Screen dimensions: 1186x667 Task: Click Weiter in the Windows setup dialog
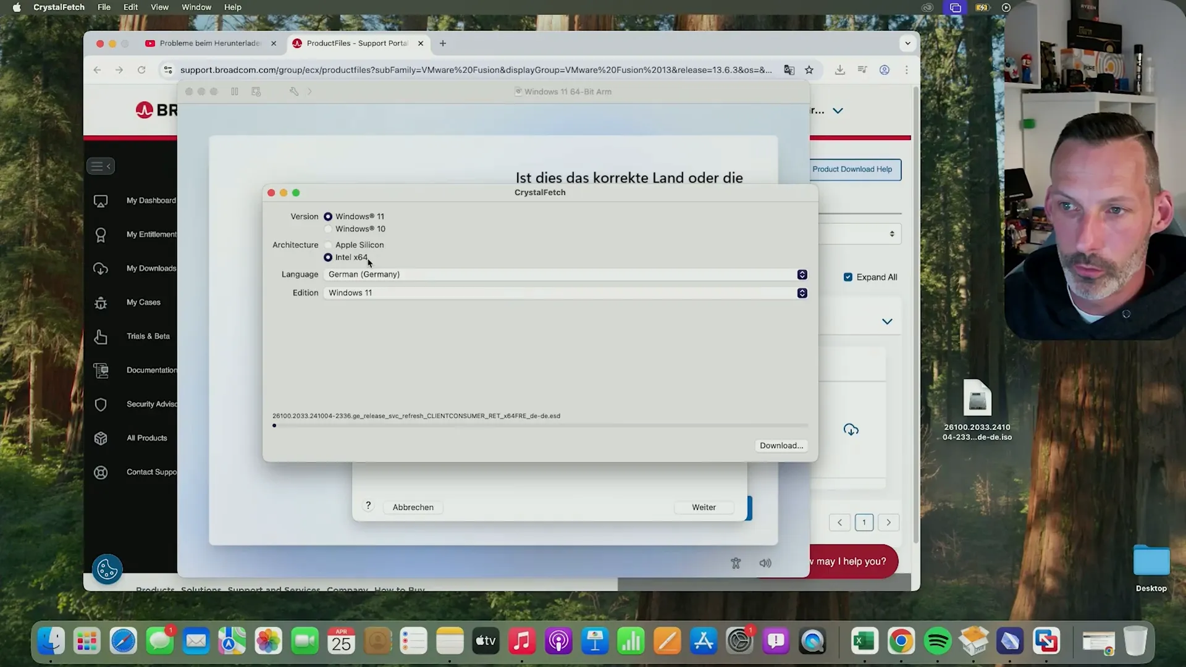704,508
